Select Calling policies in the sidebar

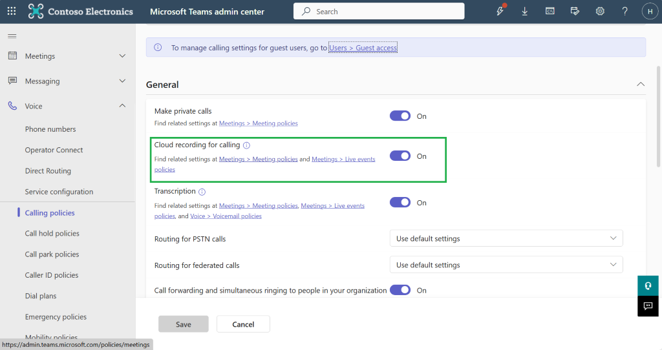49,212
